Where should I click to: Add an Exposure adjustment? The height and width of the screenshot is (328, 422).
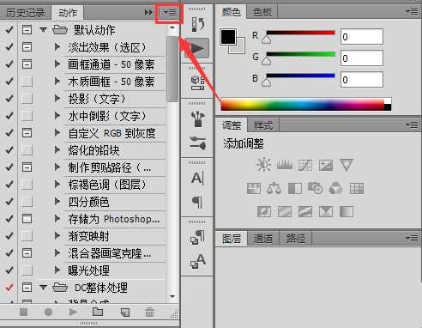[x=326, y=165]
